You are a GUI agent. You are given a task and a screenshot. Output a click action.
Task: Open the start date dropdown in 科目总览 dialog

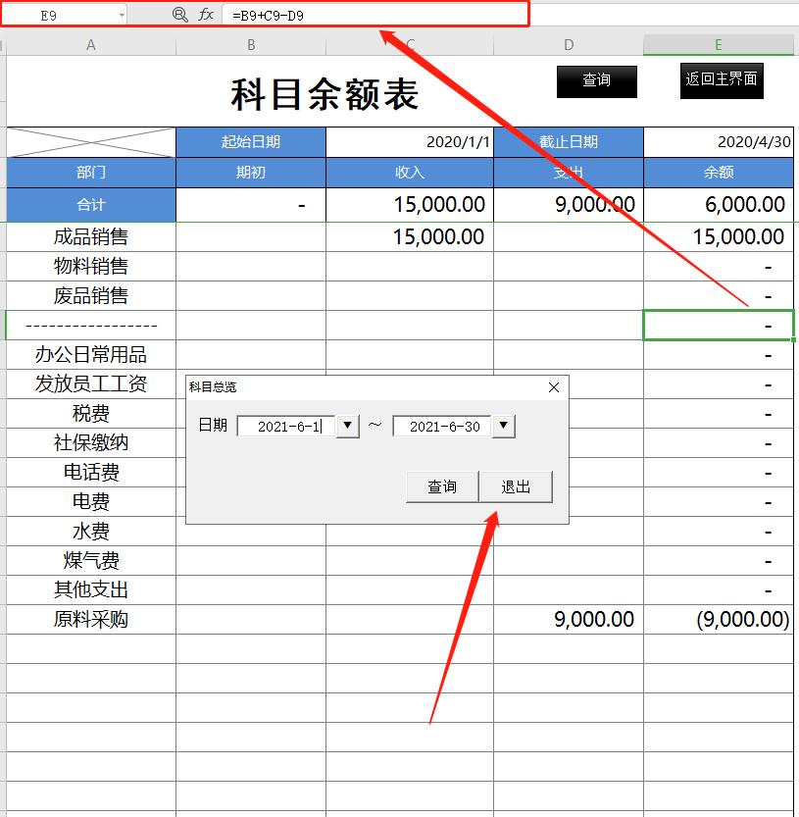pyautogui.click(x=347, y=426)
